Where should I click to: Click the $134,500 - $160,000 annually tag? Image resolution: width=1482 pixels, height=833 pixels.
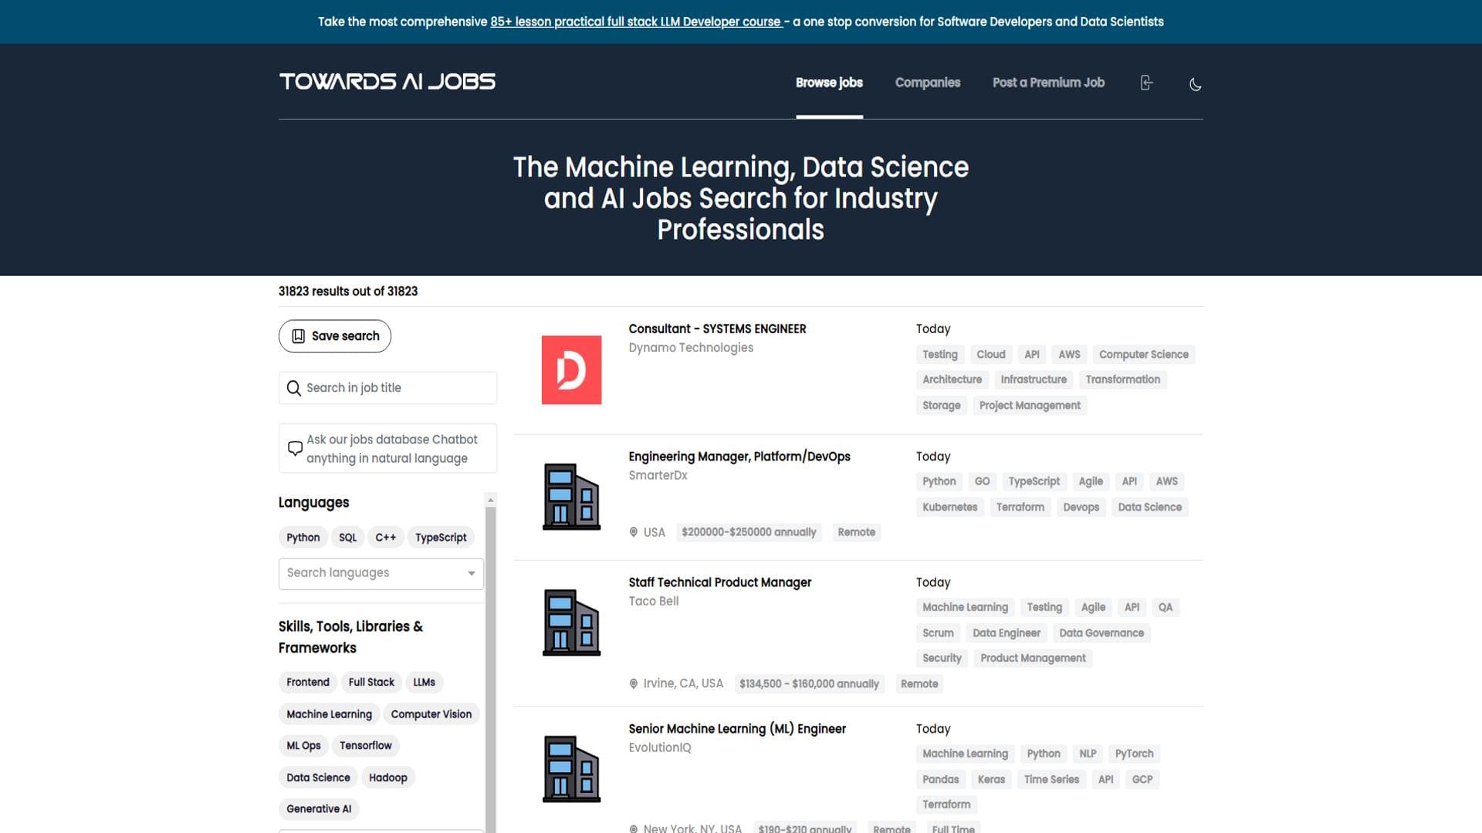click(x=808, y=684)
